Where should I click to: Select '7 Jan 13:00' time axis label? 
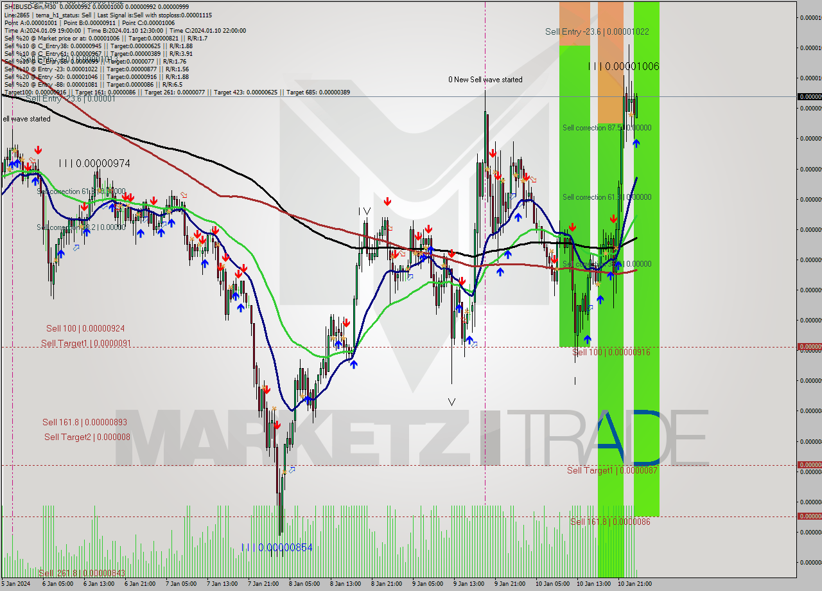tap(222, 583)
